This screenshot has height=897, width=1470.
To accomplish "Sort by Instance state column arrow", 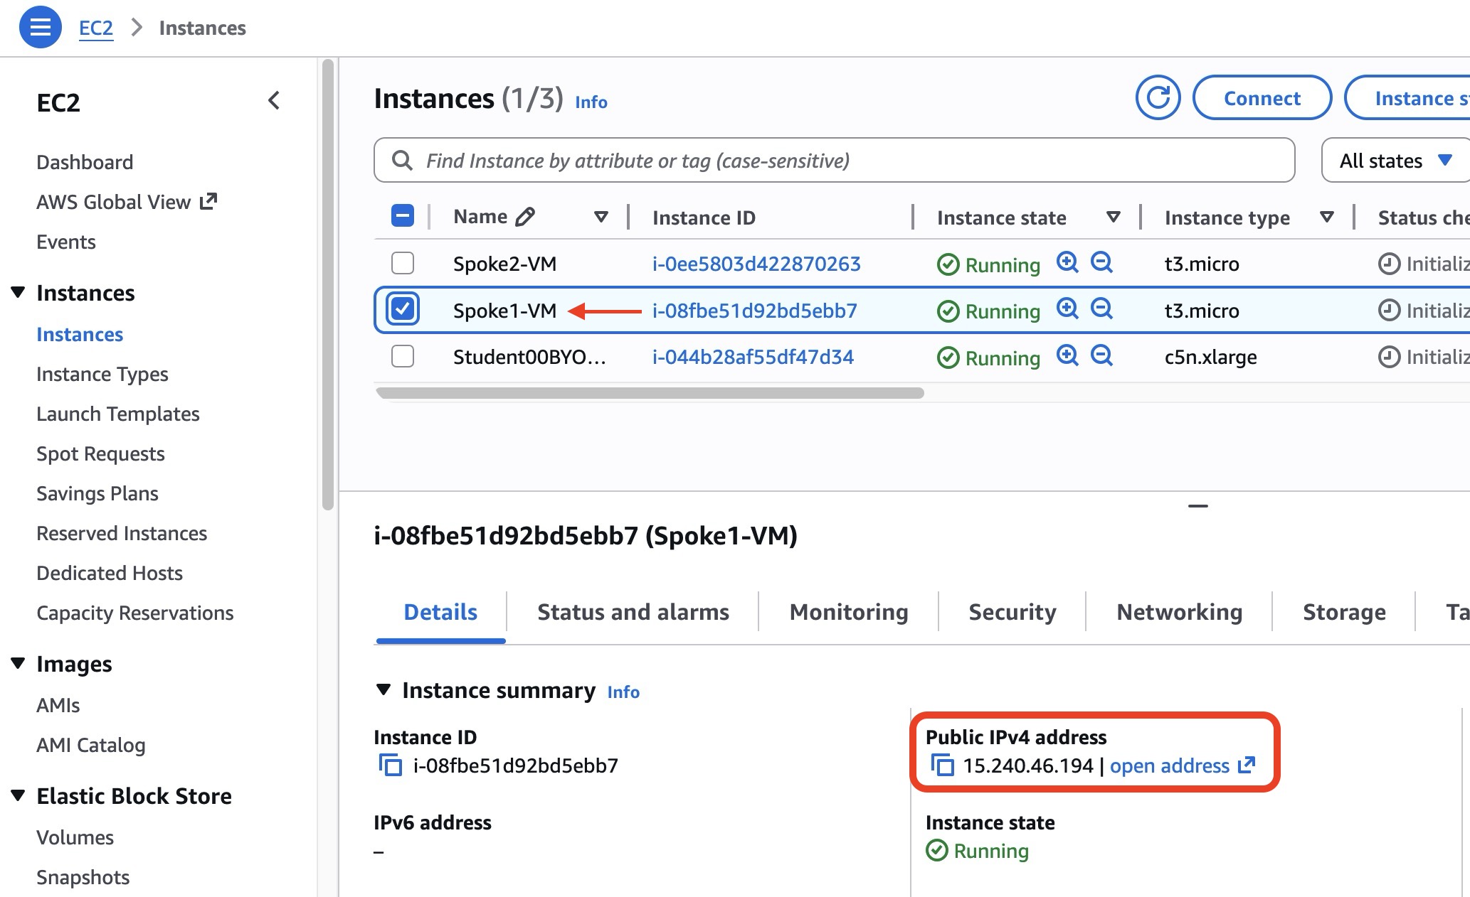I will (1114, 217).
